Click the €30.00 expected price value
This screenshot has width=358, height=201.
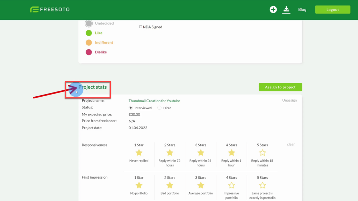pos(134,114)
